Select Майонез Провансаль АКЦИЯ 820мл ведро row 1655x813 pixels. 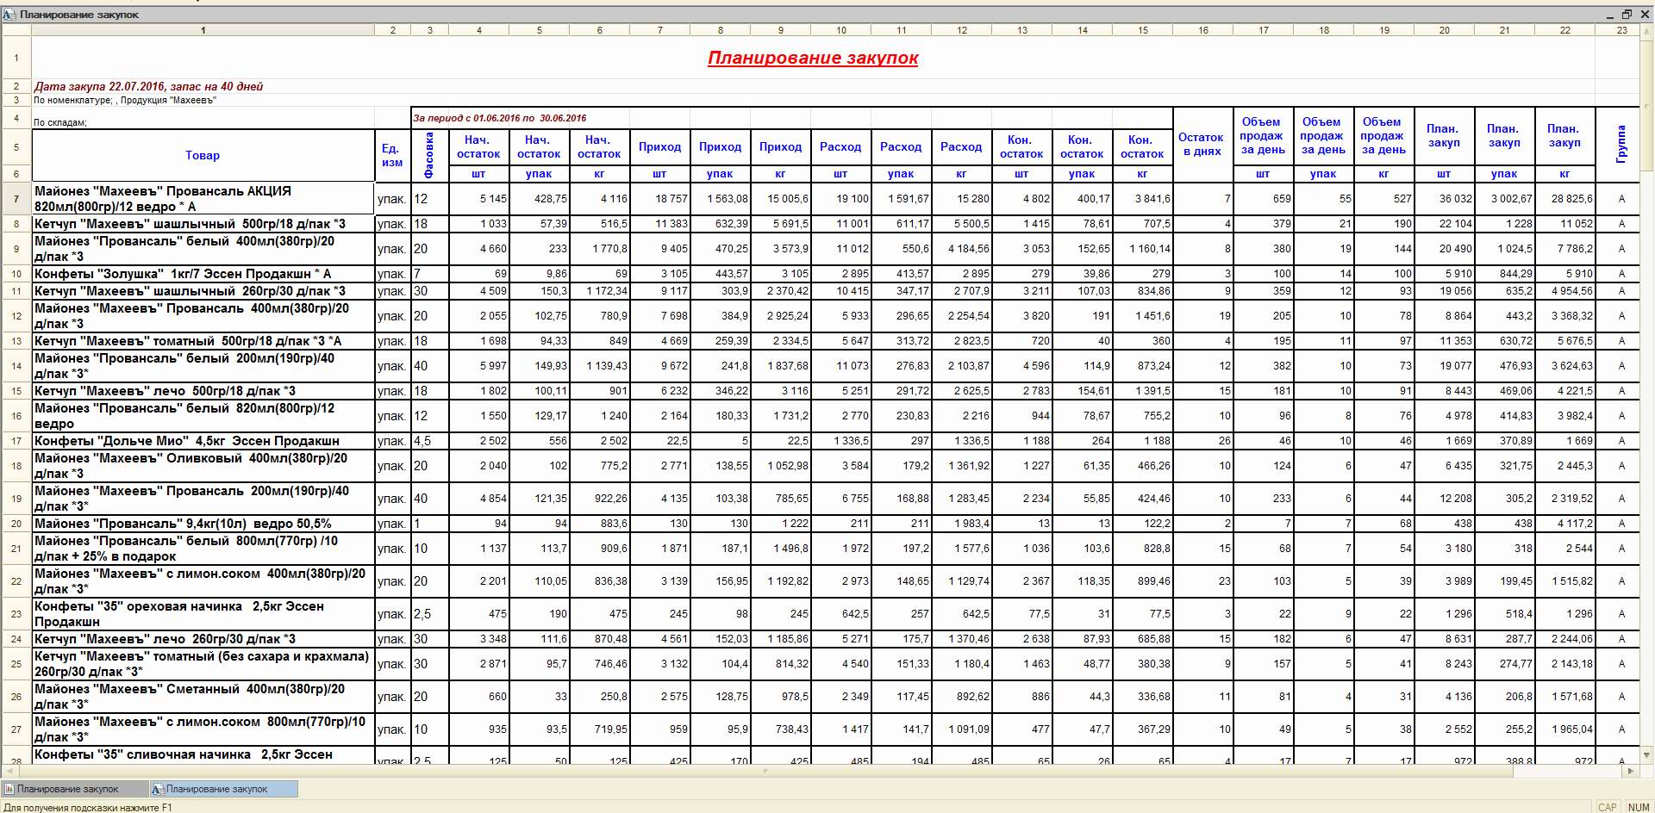click(203, 199)
